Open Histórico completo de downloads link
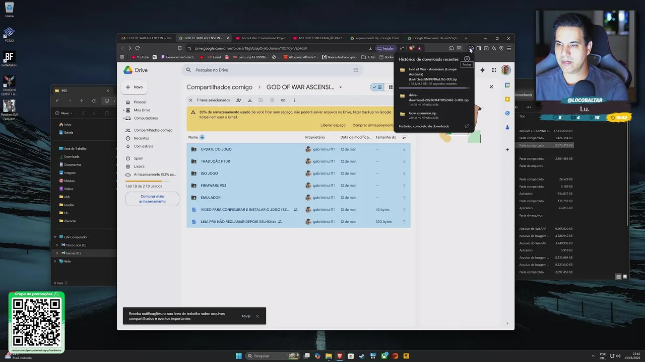This screenshot has width=645, height=362. [x=424, y=126]
